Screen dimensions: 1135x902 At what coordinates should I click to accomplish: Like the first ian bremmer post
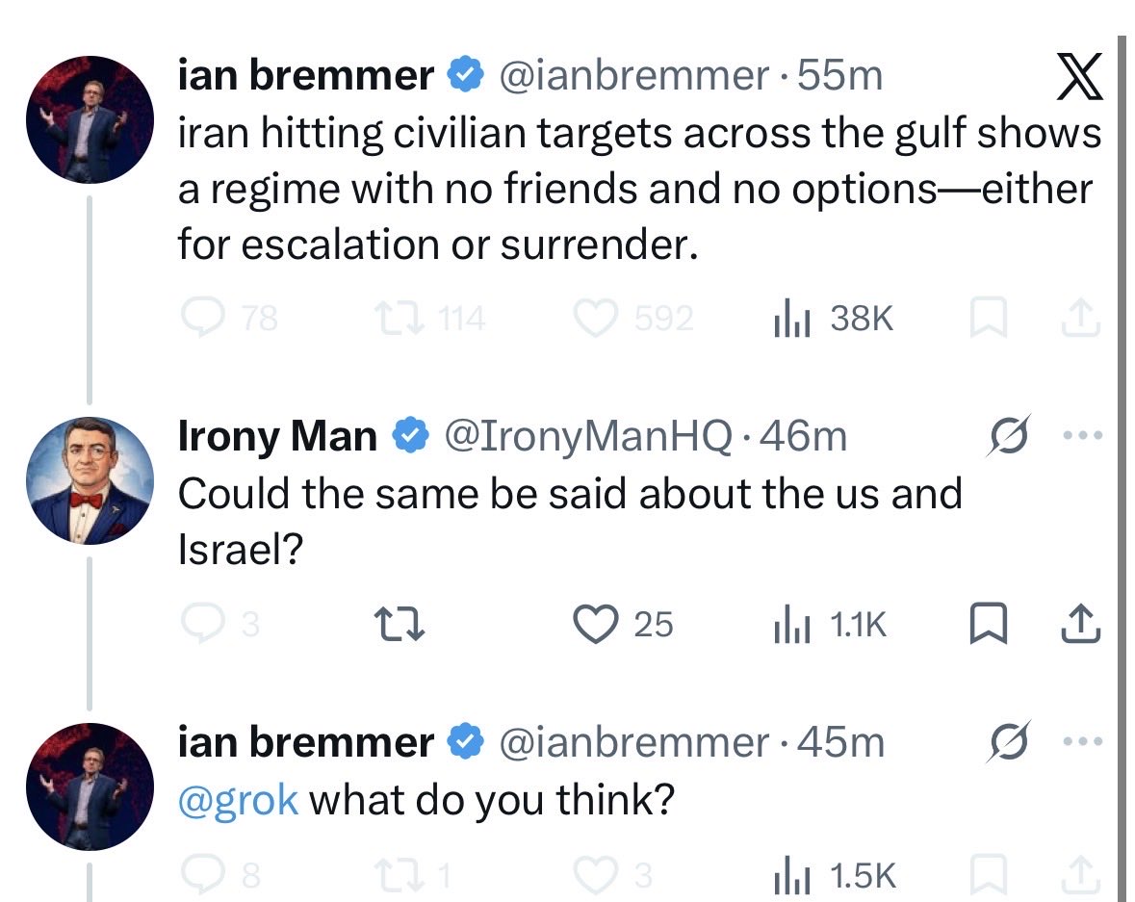596,319
